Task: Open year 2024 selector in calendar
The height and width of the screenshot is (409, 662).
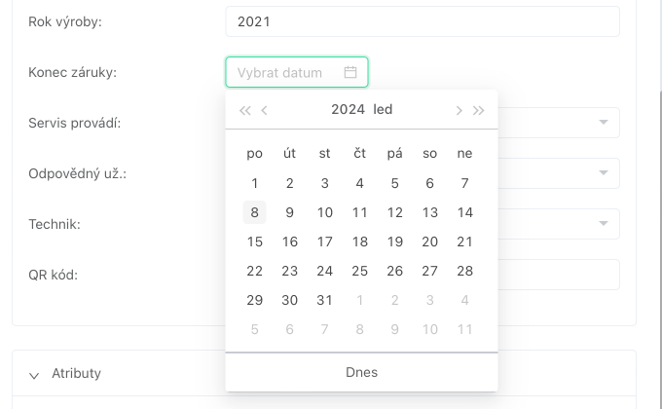Action: (348, 110)
